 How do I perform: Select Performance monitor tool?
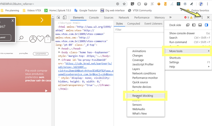tap(146, 78)
